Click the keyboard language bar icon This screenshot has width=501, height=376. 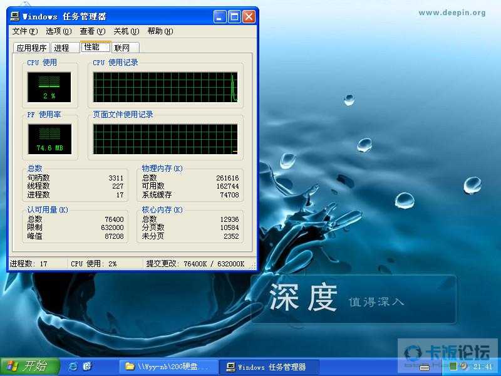tap(425, 367)
